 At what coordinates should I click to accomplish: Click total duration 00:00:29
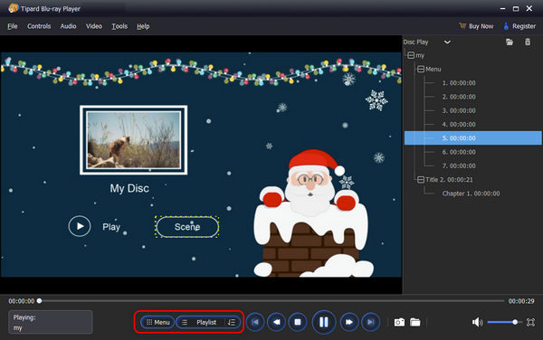521,301
